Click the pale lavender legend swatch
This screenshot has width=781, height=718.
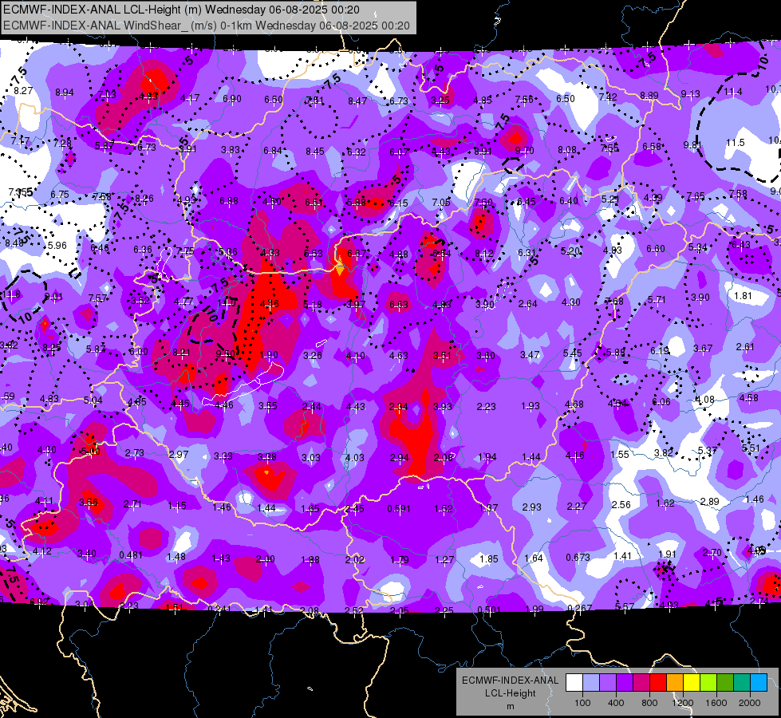[591, 683]
